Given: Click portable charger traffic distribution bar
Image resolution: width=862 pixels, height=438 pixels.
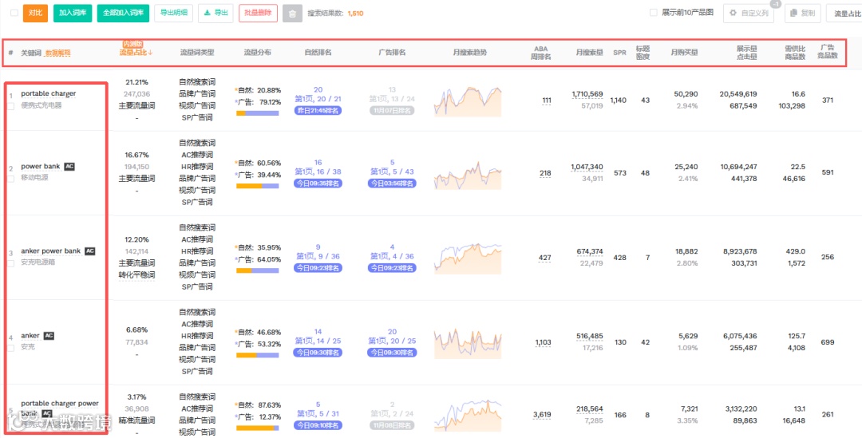Looking at the screenshot, I should (257, 113).
